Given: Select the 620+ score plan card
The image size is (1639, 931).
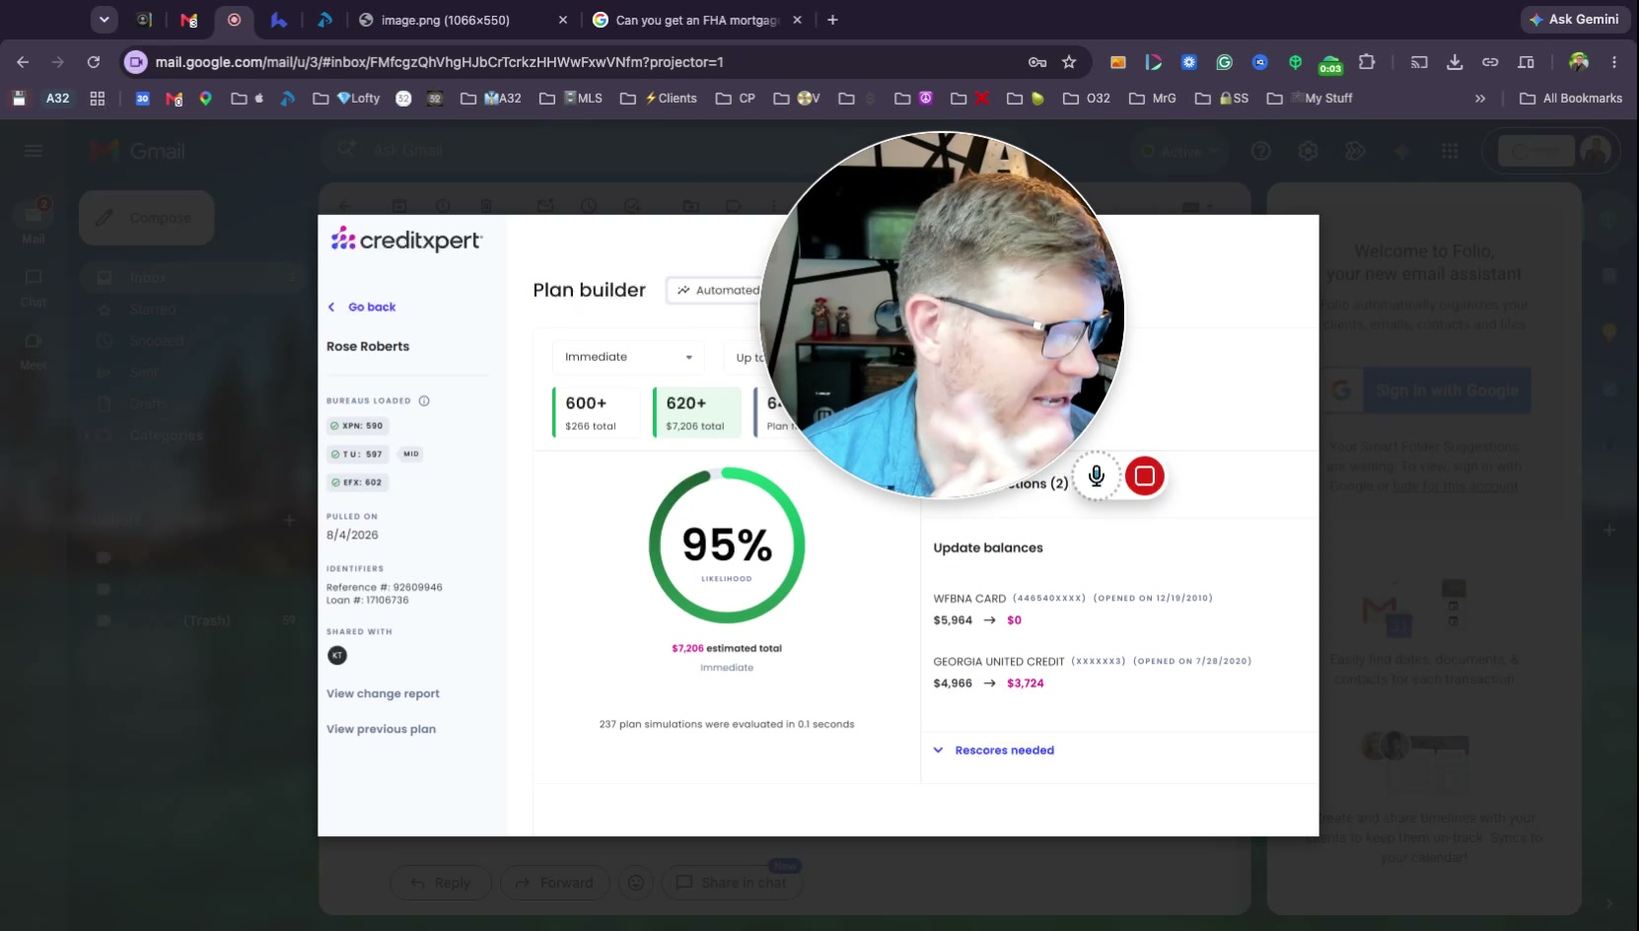Looking at the screenshot, I should [696, 412].
